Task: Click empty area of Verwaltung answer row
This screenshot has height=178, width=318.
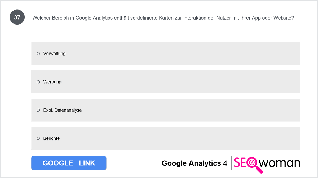Action: 183,54
